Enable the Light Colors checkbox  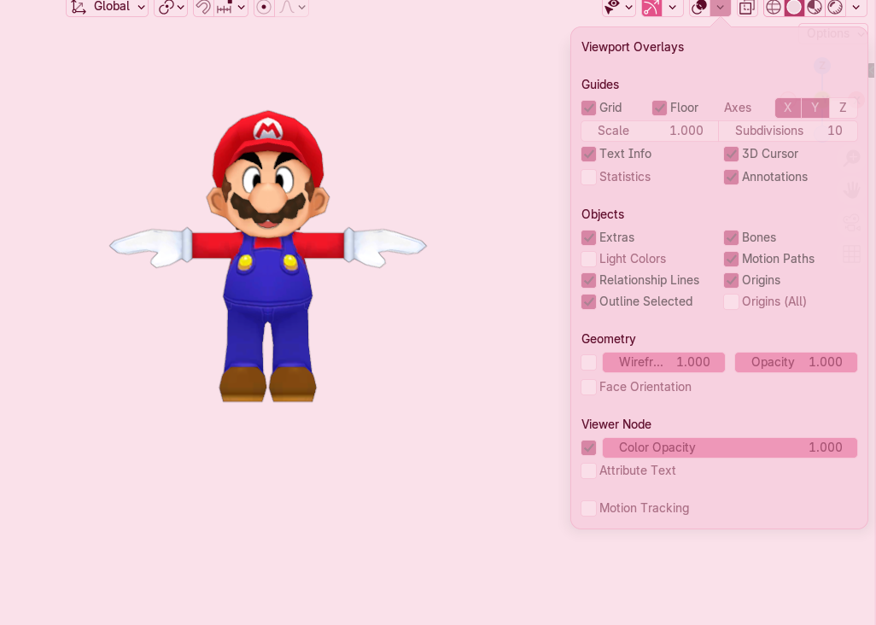[x=588, y=259]
